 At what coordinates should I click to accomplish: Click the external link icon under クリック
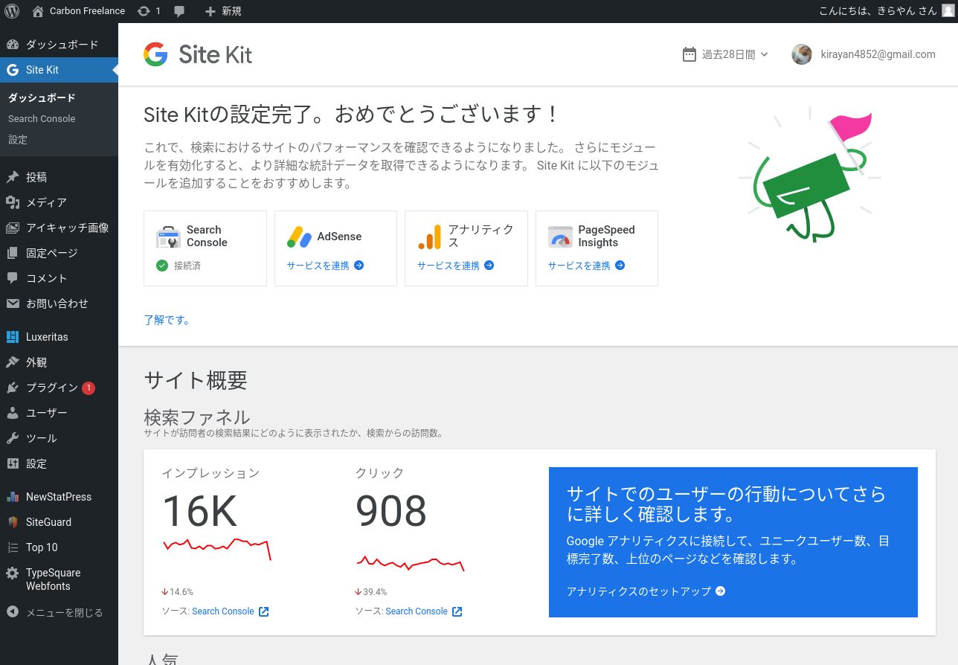click(x=457, y=611)
